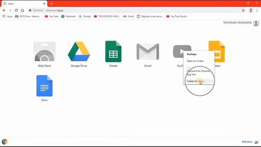Screen dimensions: 261x147
Task: Go back with the back arrow
Action: 4,10
